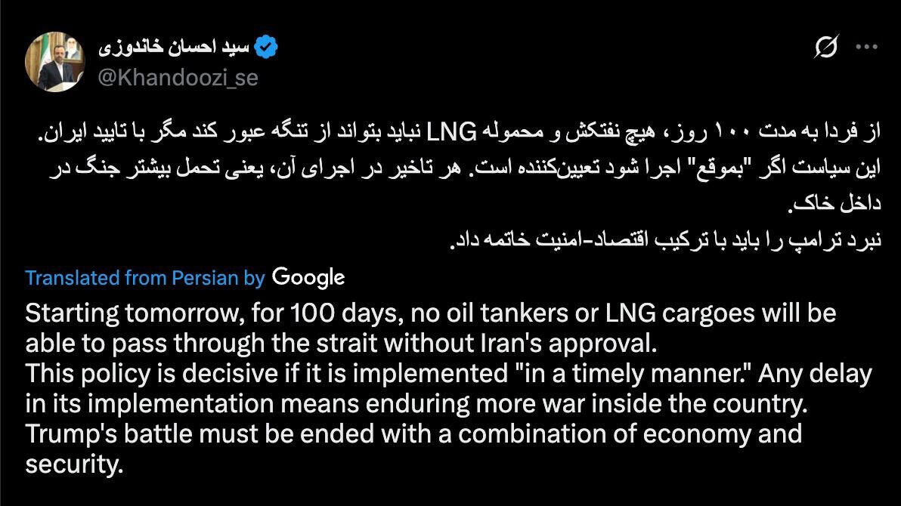Click the Grok slashed-circle icon

tap(826, 48)
